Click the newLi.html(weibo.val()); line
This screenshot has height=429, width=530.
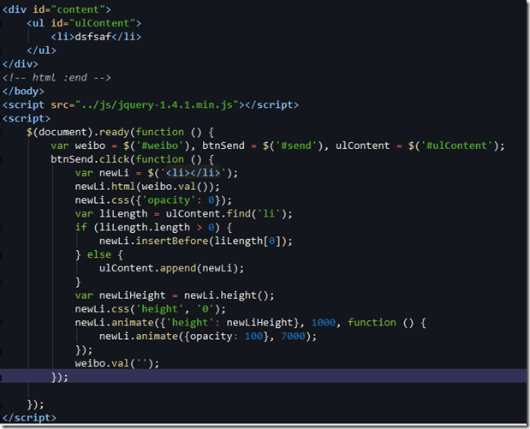pyautogui.click(x=147, y=187)
